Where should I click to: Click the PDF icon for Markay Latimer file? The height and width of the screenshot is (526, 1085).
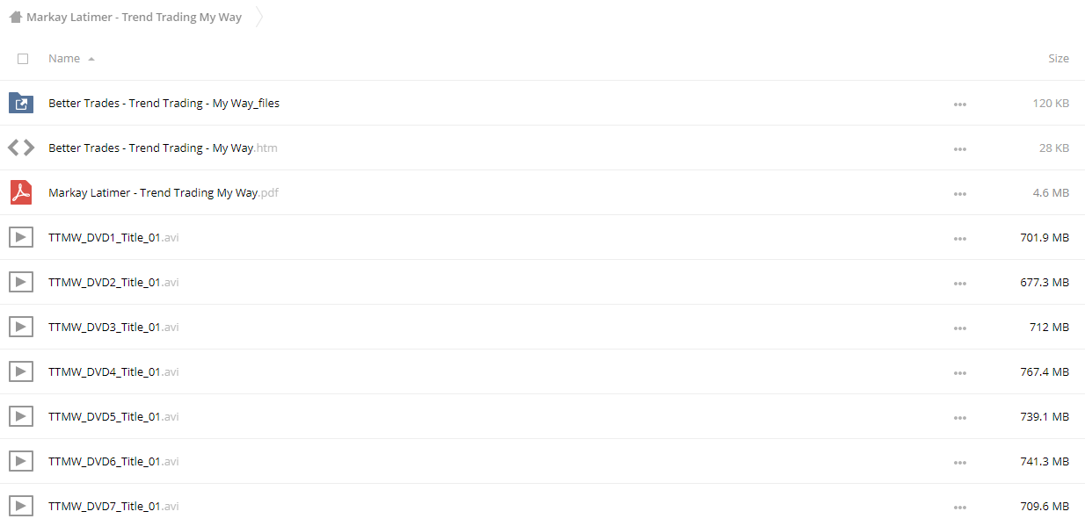point(21,192)
